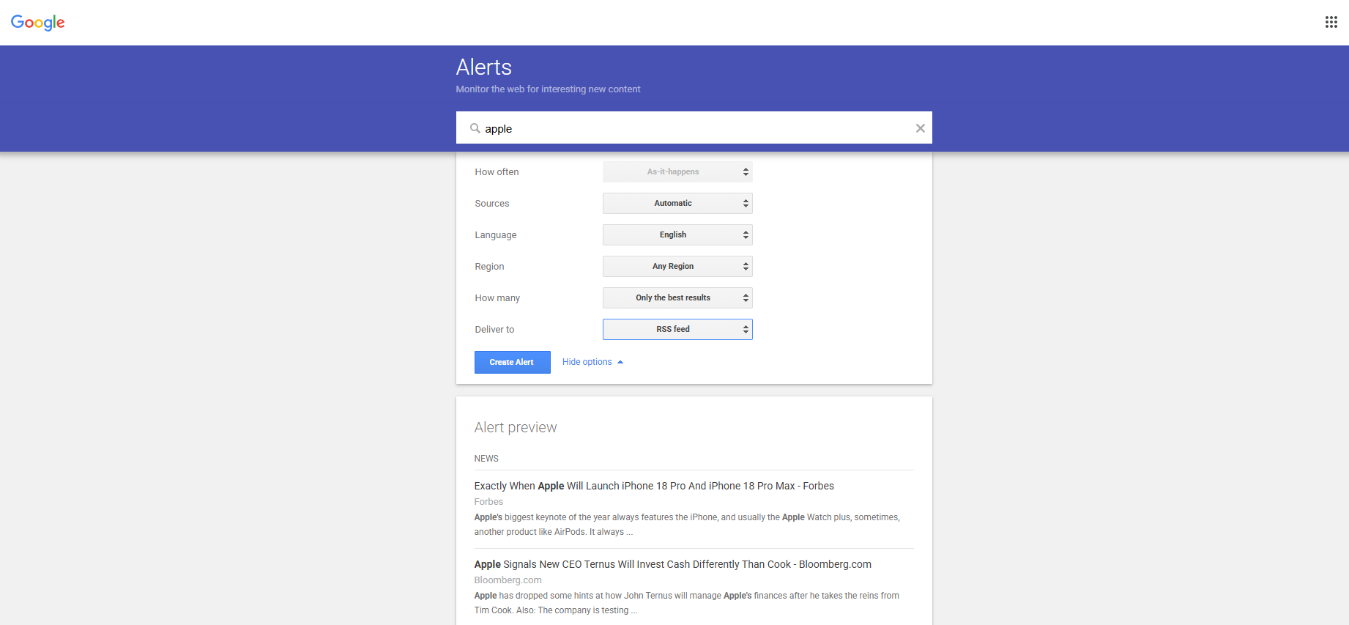Click the 'Region' option label
Viewport: 1349px width, 625px height.
click(x=489, y=267)
